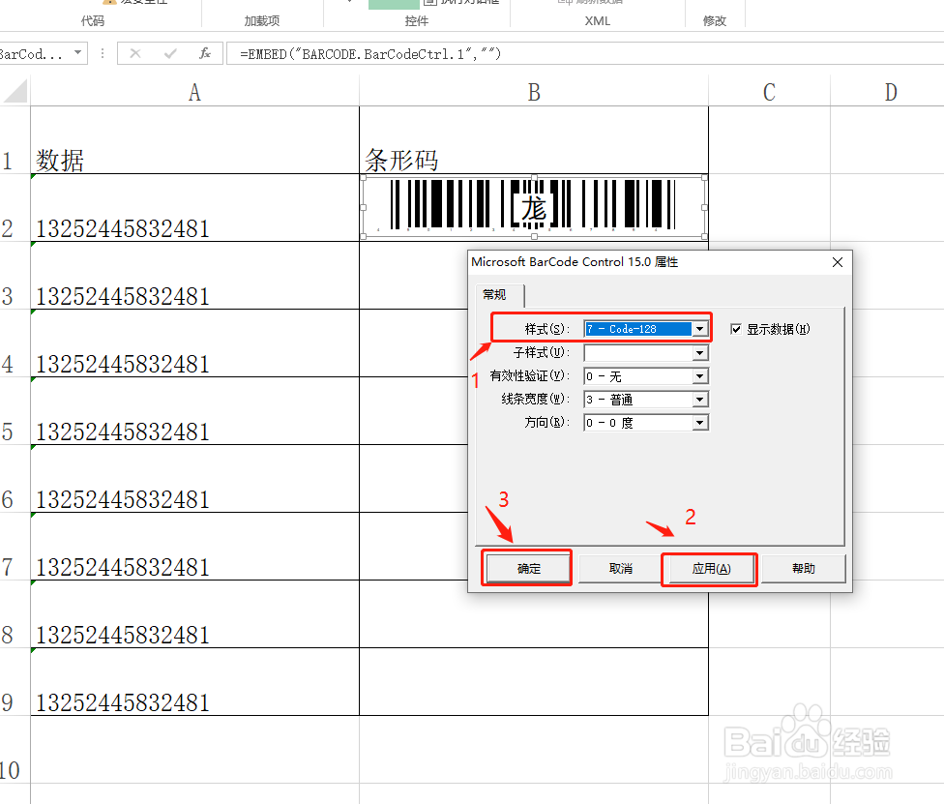Select row 1 header
944x804 pixels.
pos(15,140)
